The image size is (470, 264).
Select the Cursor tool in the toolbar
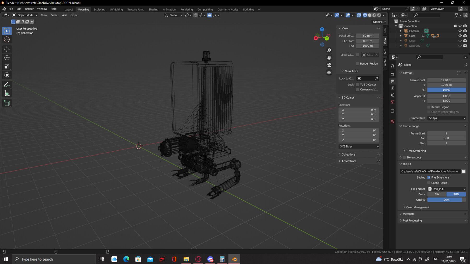[x=7, y=39]
